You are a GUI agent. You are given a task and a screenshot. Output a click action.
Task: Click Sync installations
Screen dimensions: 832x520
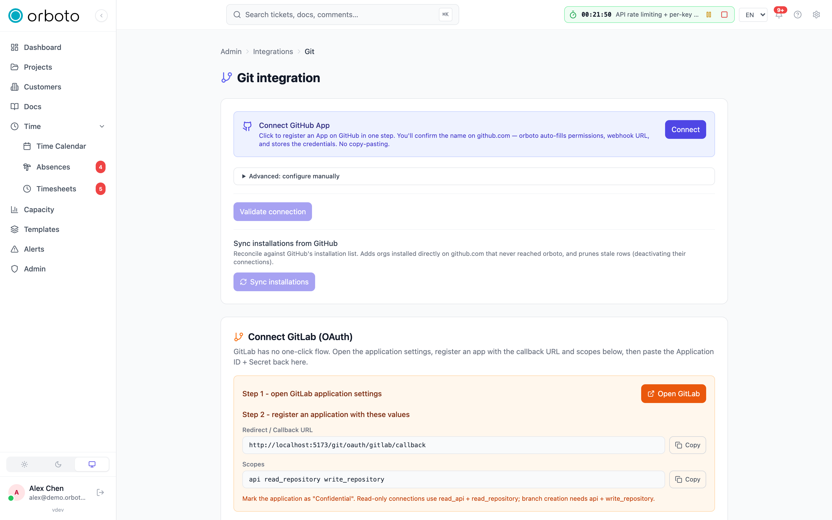coord(274,282)
